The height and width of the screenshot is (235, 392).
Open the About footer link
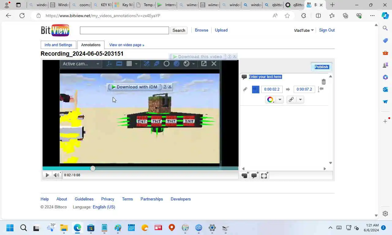[x=62, y=199]
